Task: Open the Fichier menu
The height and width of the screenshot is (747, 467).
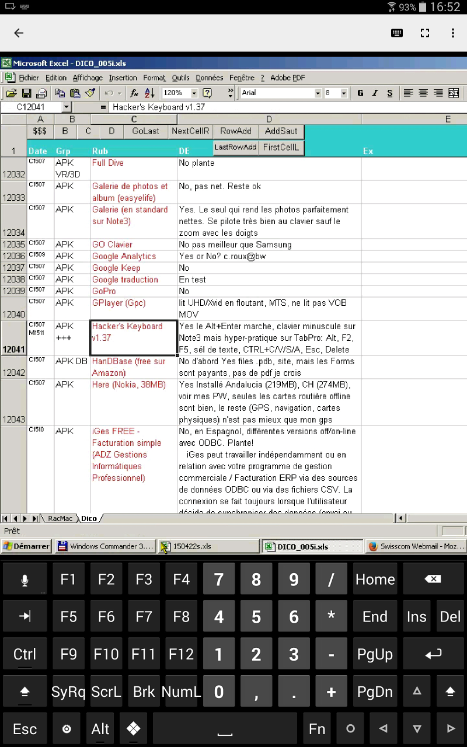Action: pos(29,78)
